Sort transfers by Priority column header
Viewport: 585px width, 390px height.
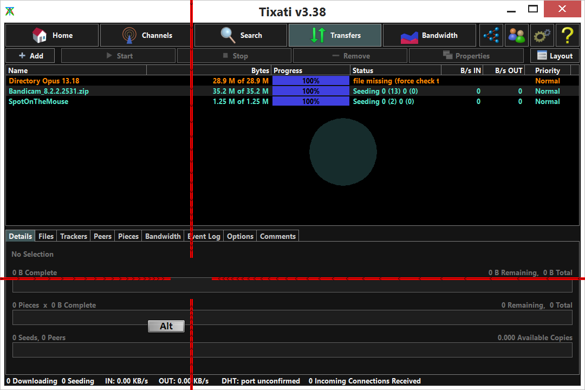pyautogui.click(x=547, y=70)
